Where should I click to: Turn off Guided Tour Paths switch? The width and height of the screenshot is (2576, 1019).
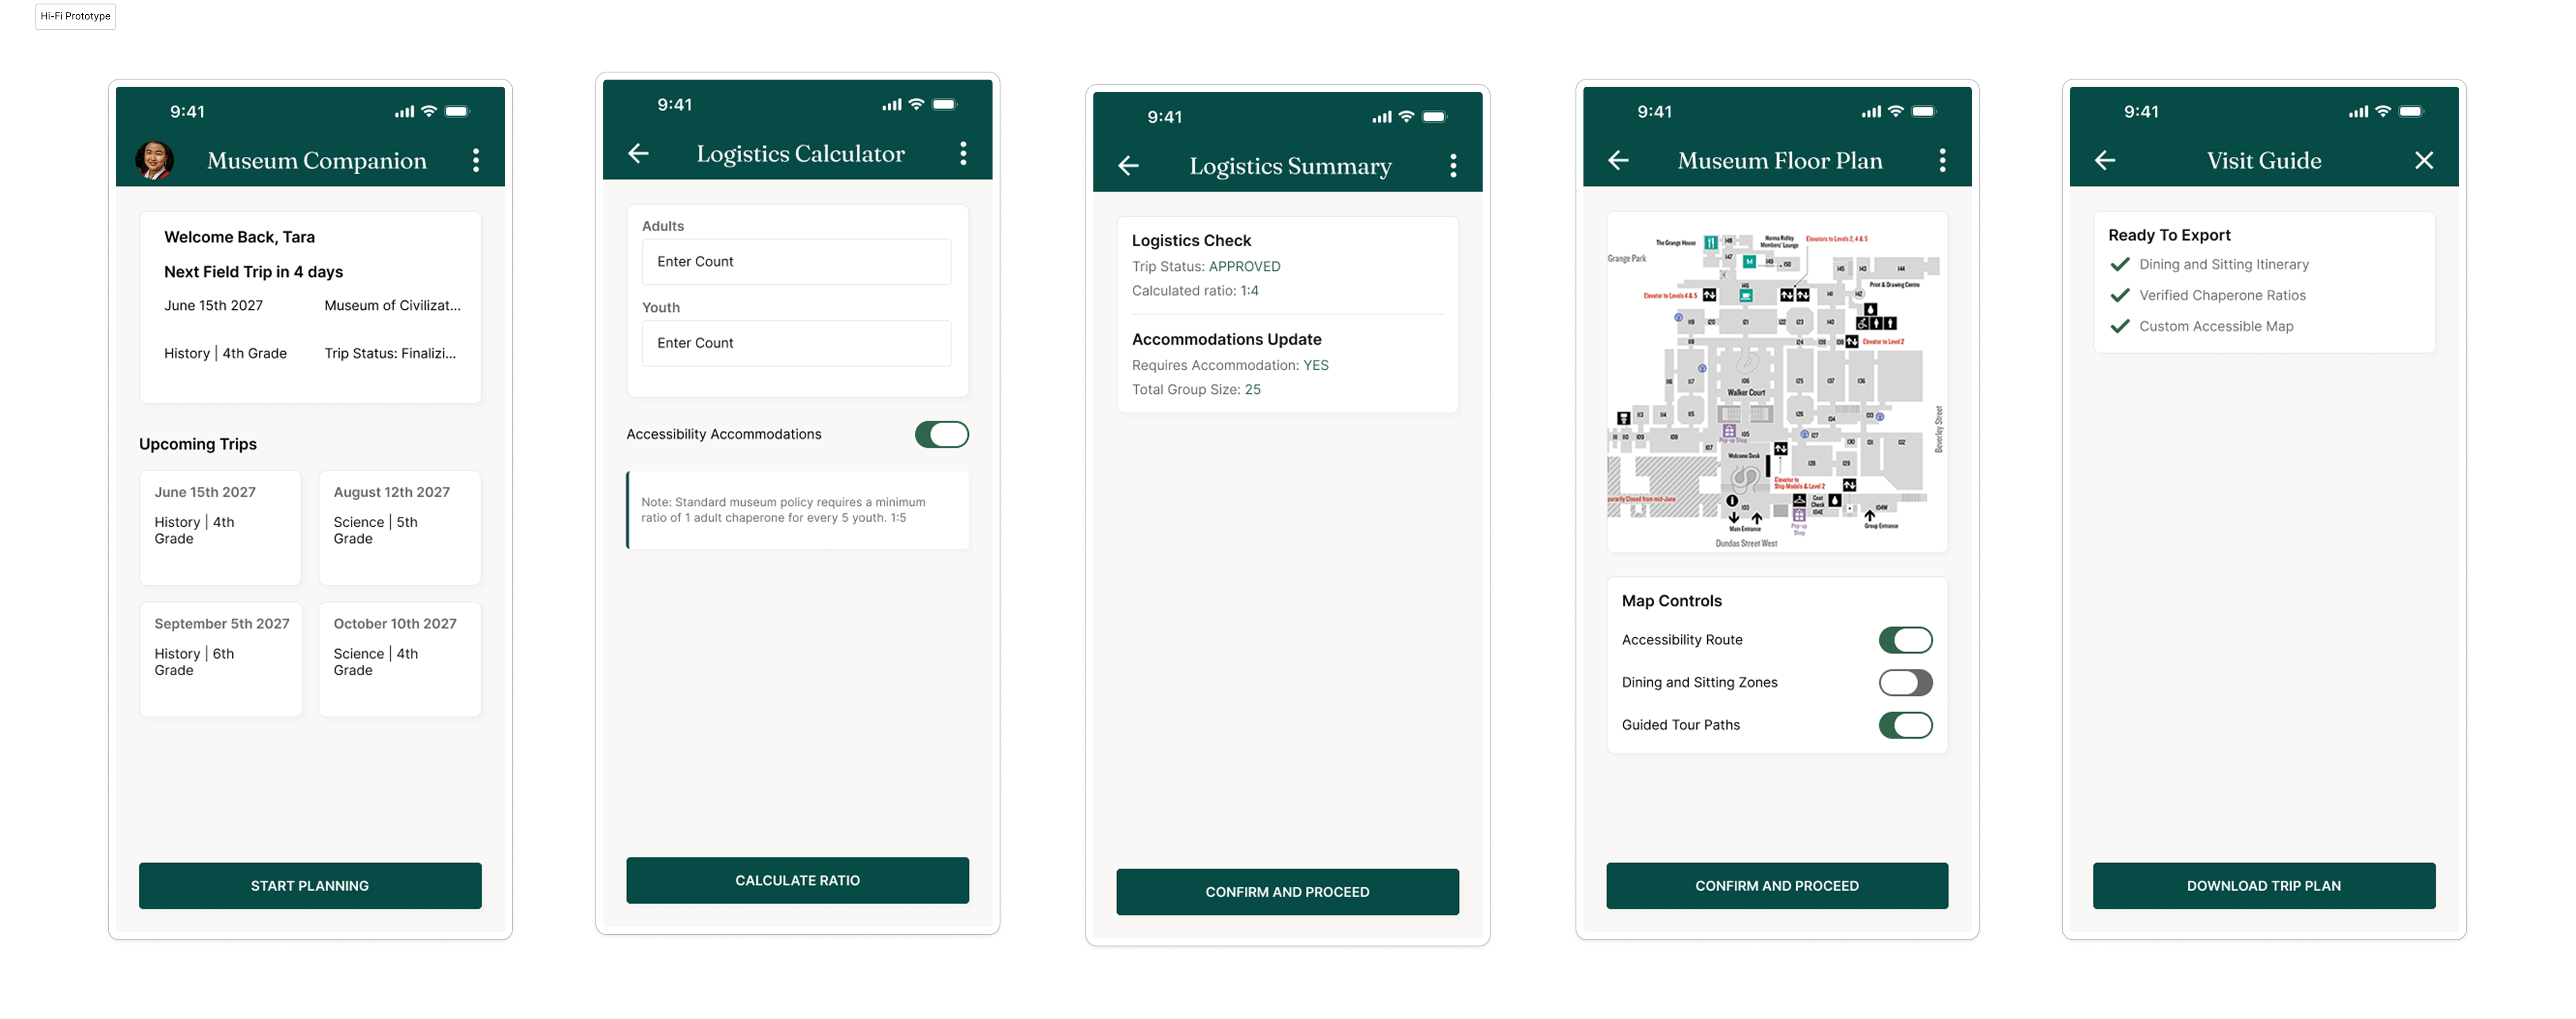(x=1905, y=725)
